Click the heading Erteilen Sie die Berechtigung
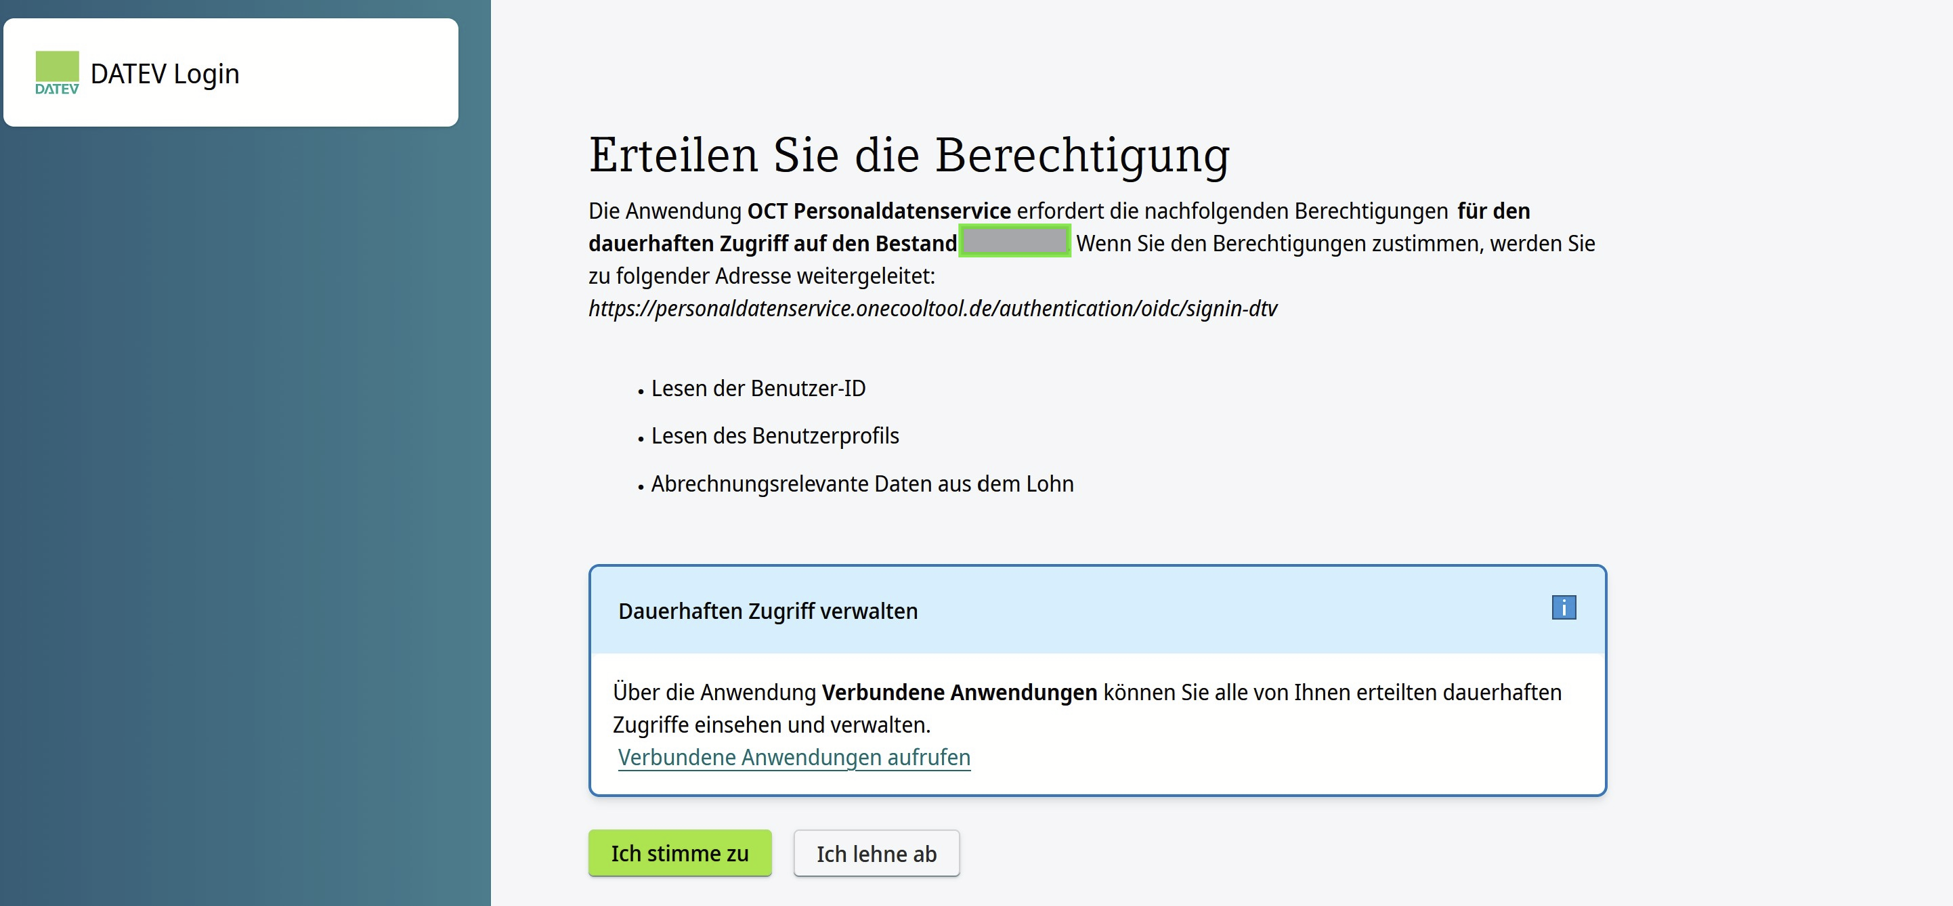 (x=909, y=156)
